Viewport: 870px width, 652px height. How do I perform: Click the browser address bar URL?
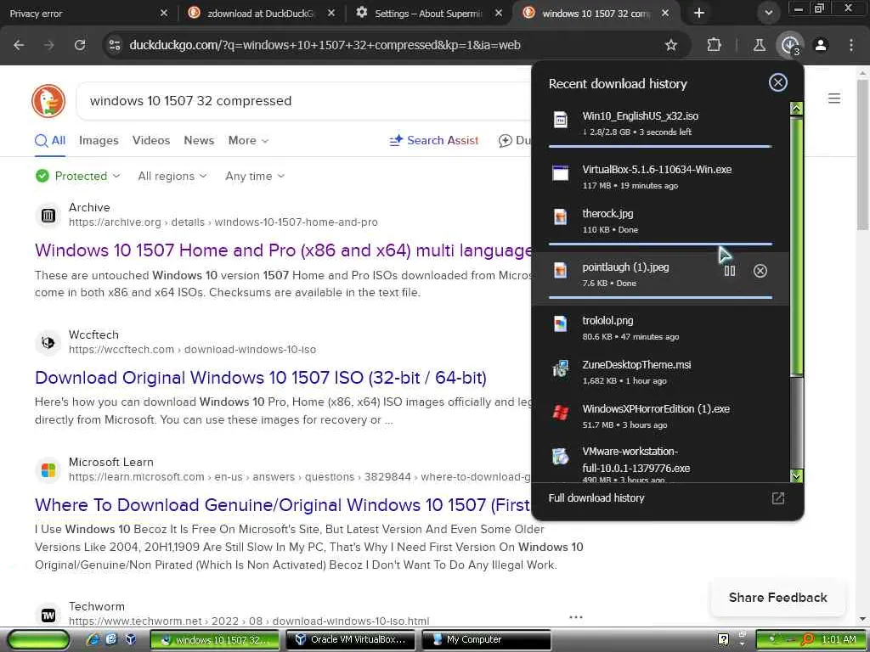click(x=325, y=45)
